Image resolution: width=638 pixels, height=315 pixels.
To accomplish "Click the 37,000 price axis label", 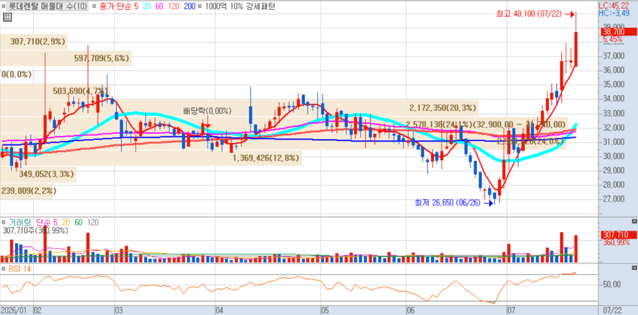I will tap(614, 56).
